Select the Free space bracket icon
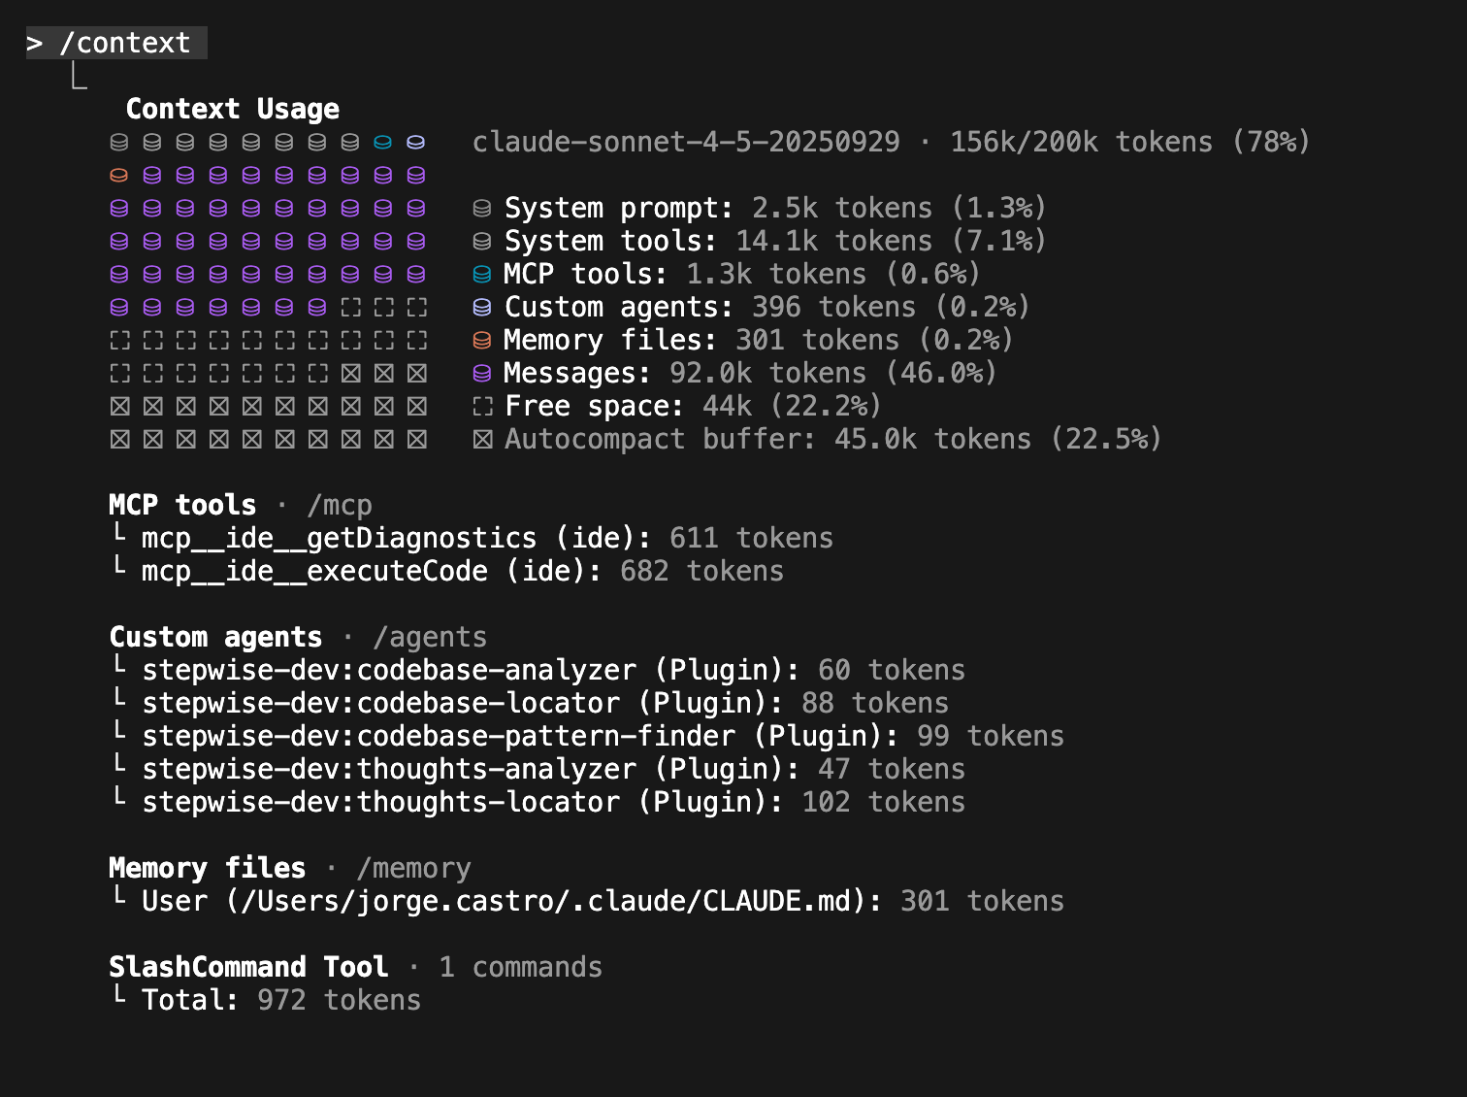1467x1097 pixels. point(482,406)
